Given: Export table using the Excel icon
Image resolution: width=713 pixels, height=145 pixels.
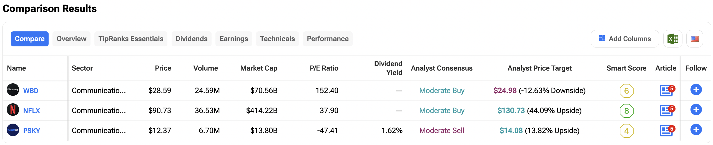Looking at the screenshot, I should click(672, 39).
